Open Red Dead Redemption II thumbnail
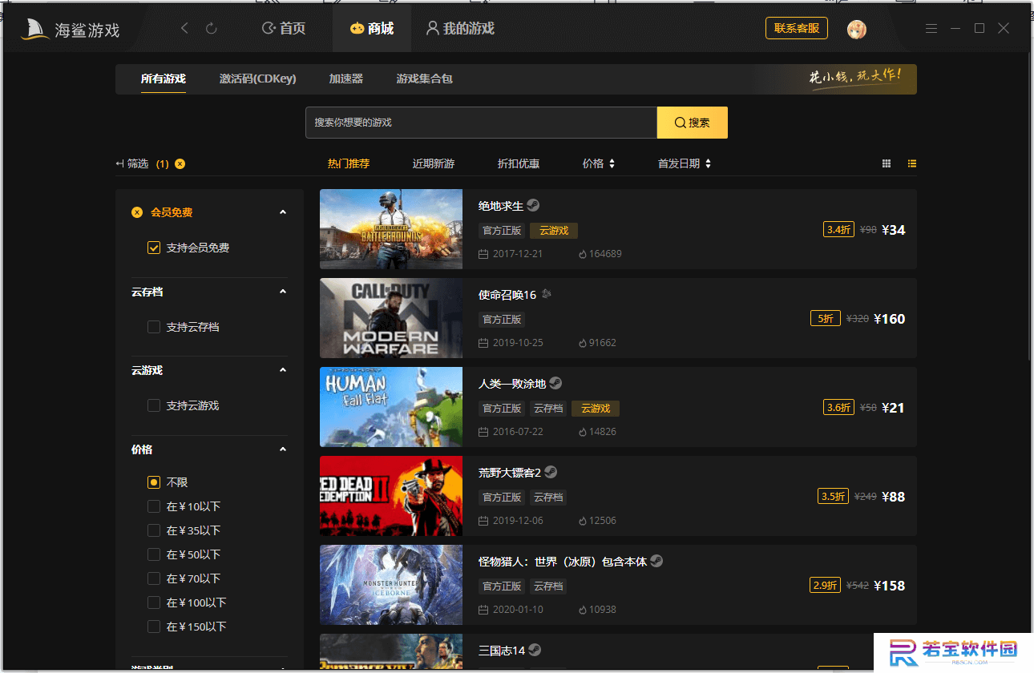The width and height of the screenshot is (1034, 673). [391, 496]
